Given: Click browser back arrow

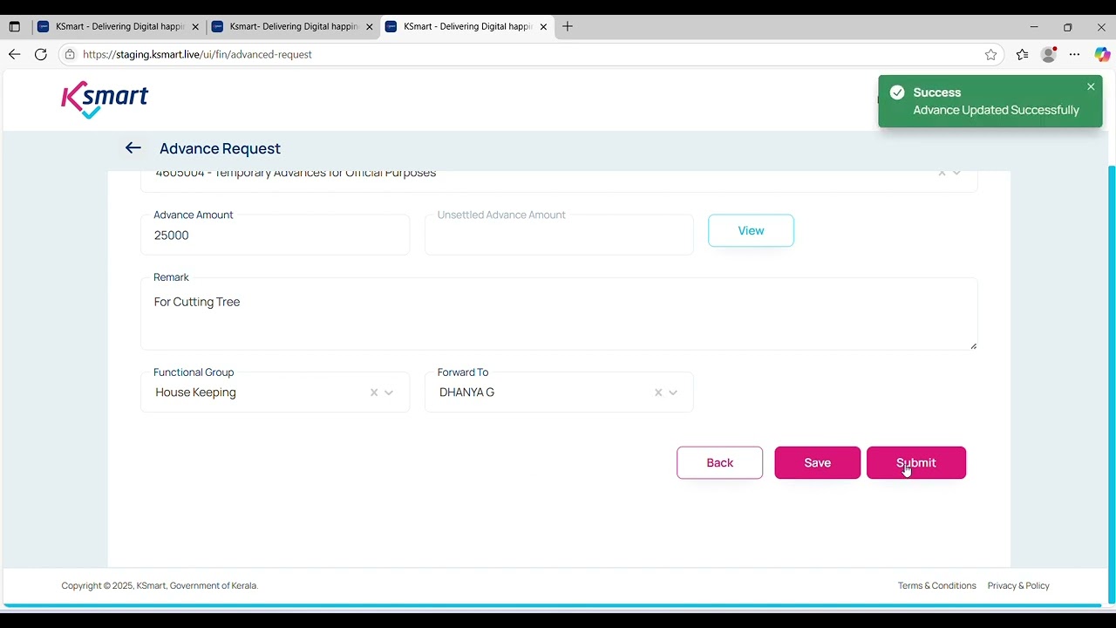Looking at the screenshot, I should click(15, 54).
